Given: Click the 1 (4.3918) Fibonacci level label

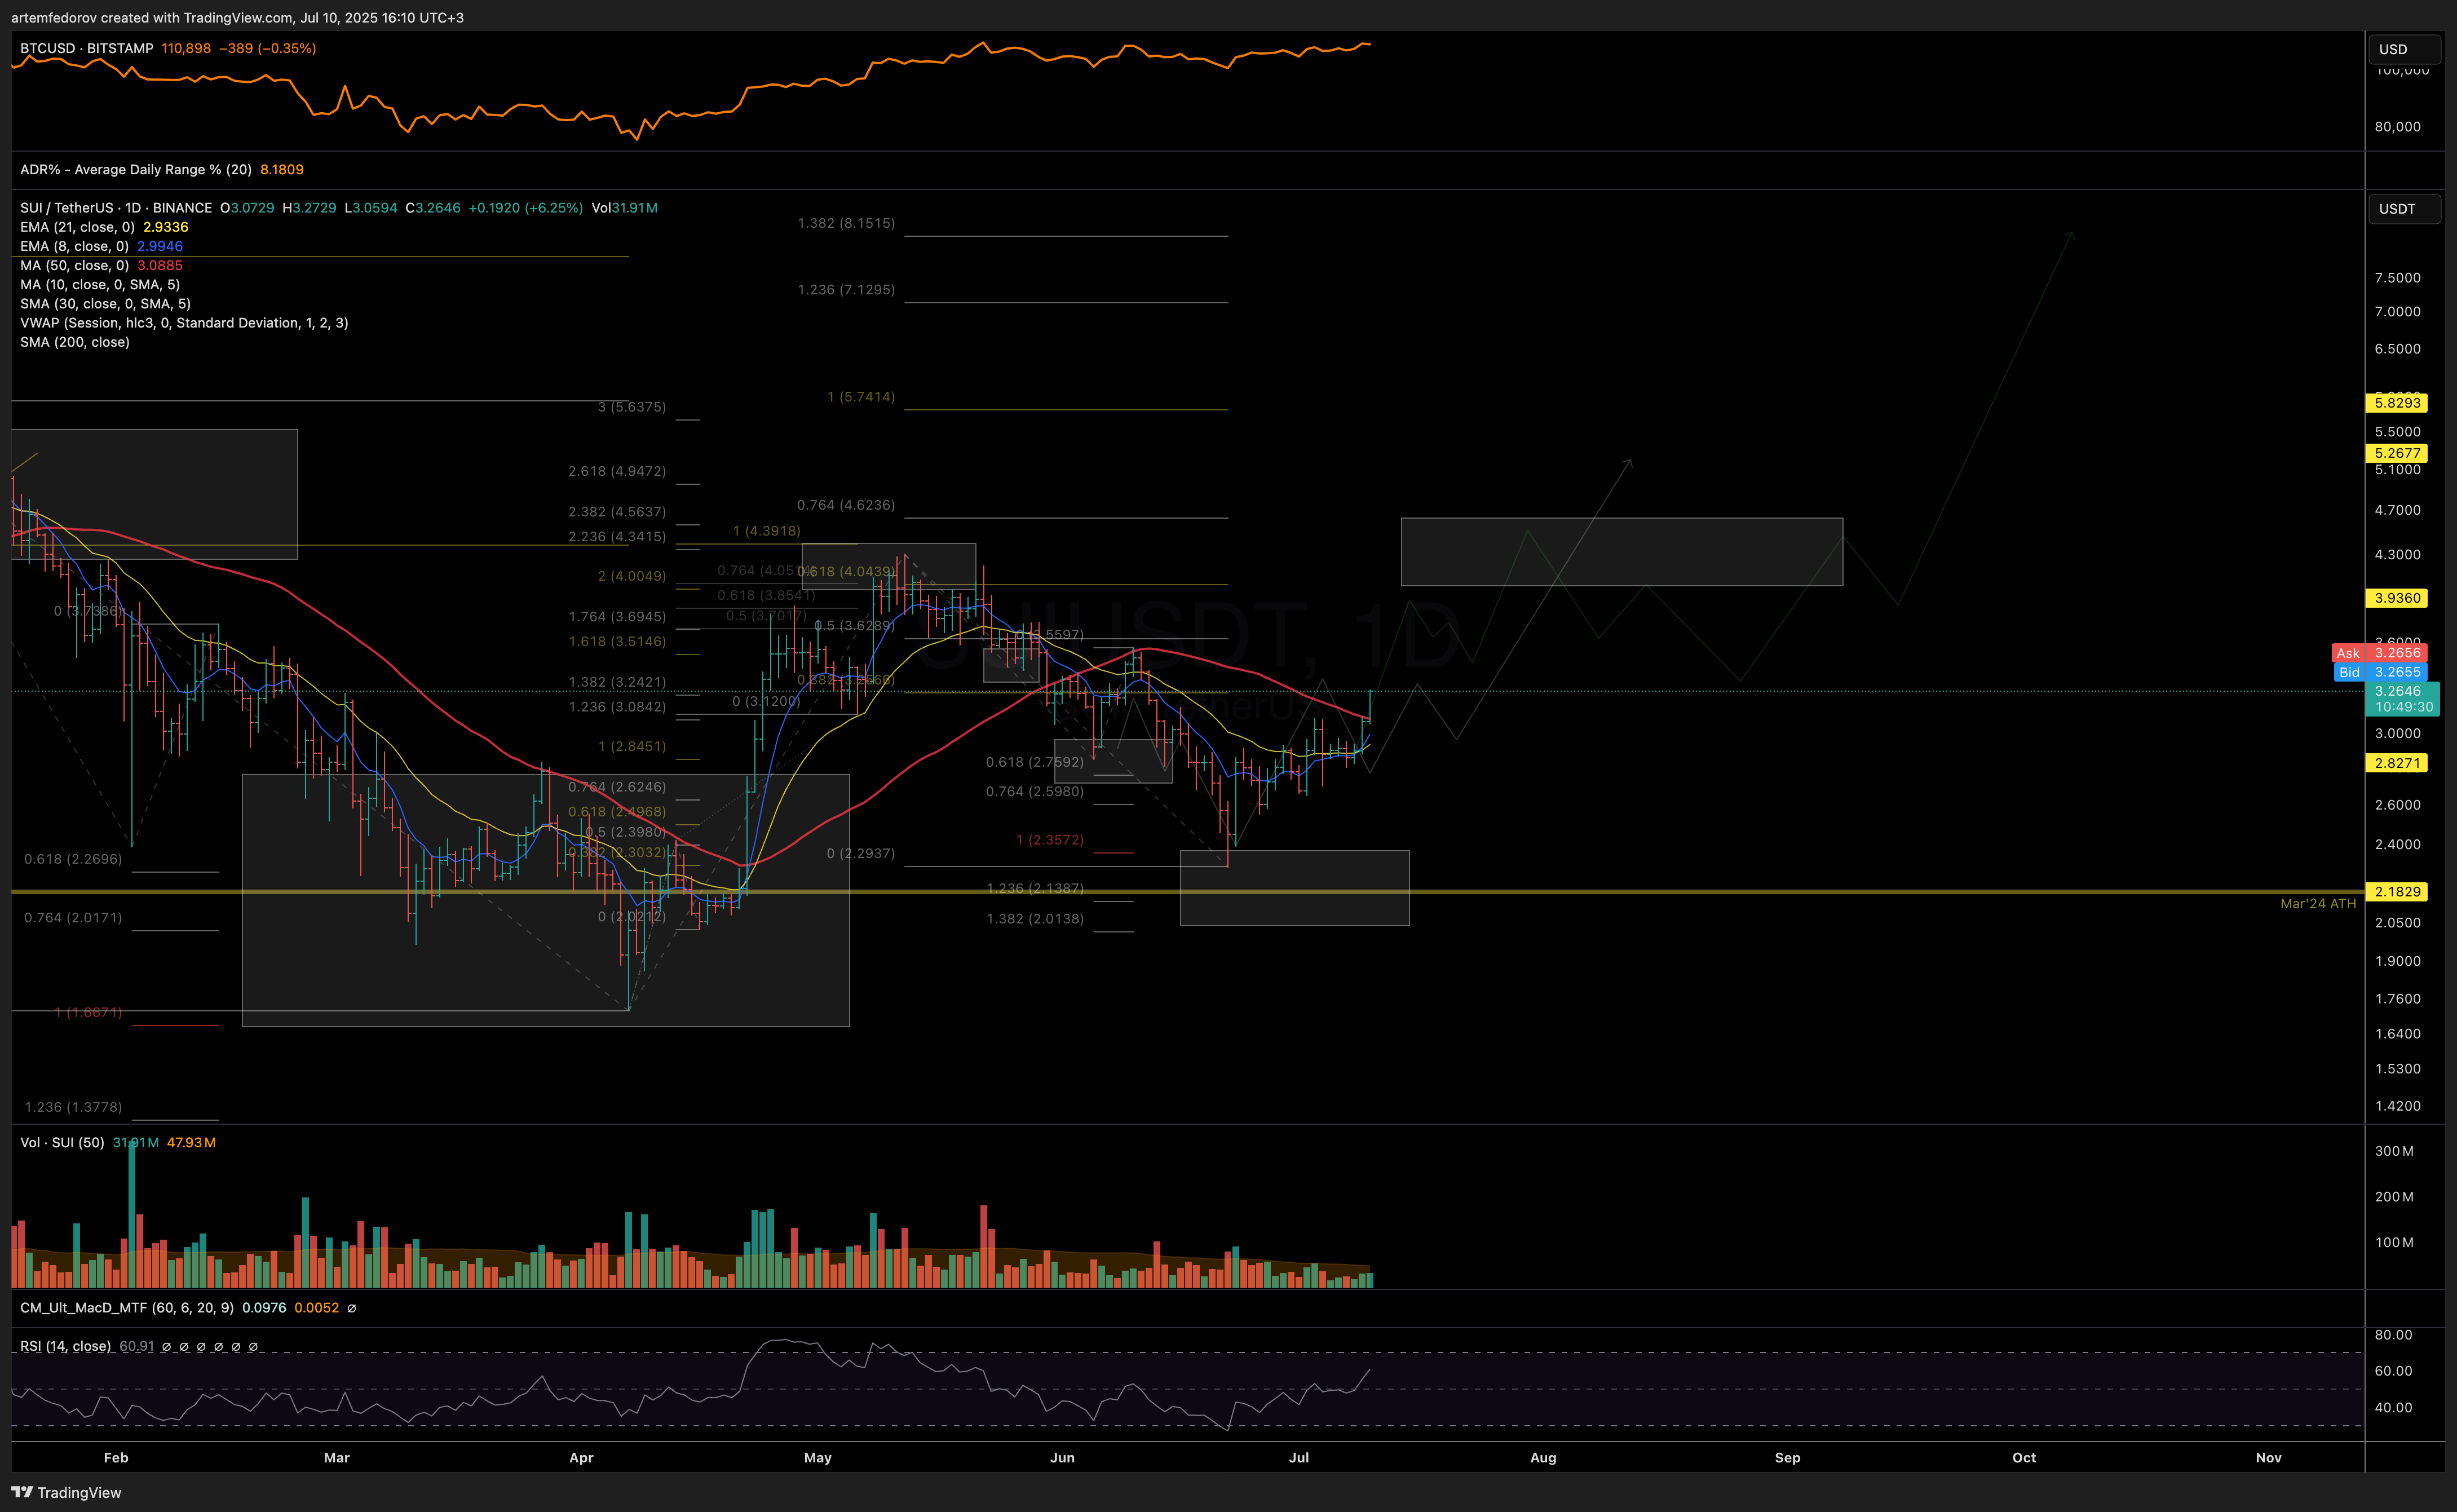Looking at the screenshot, I should pos(766,531).
